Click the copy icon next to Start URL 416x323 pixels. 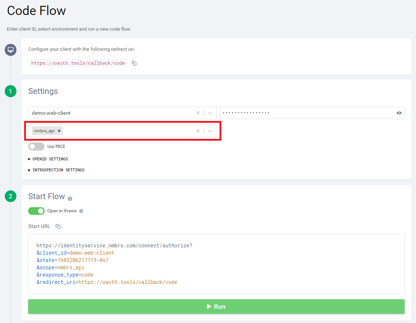tap(58, 226)
